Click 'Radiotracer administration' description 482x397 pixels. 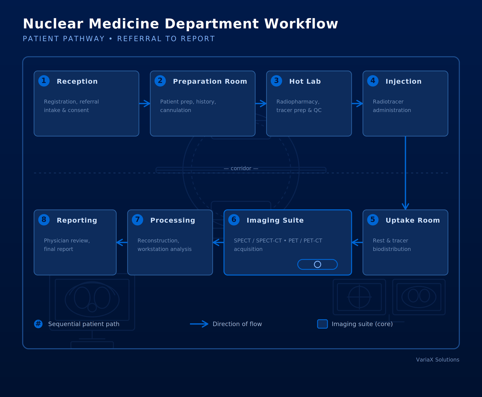tap(392, 106)
